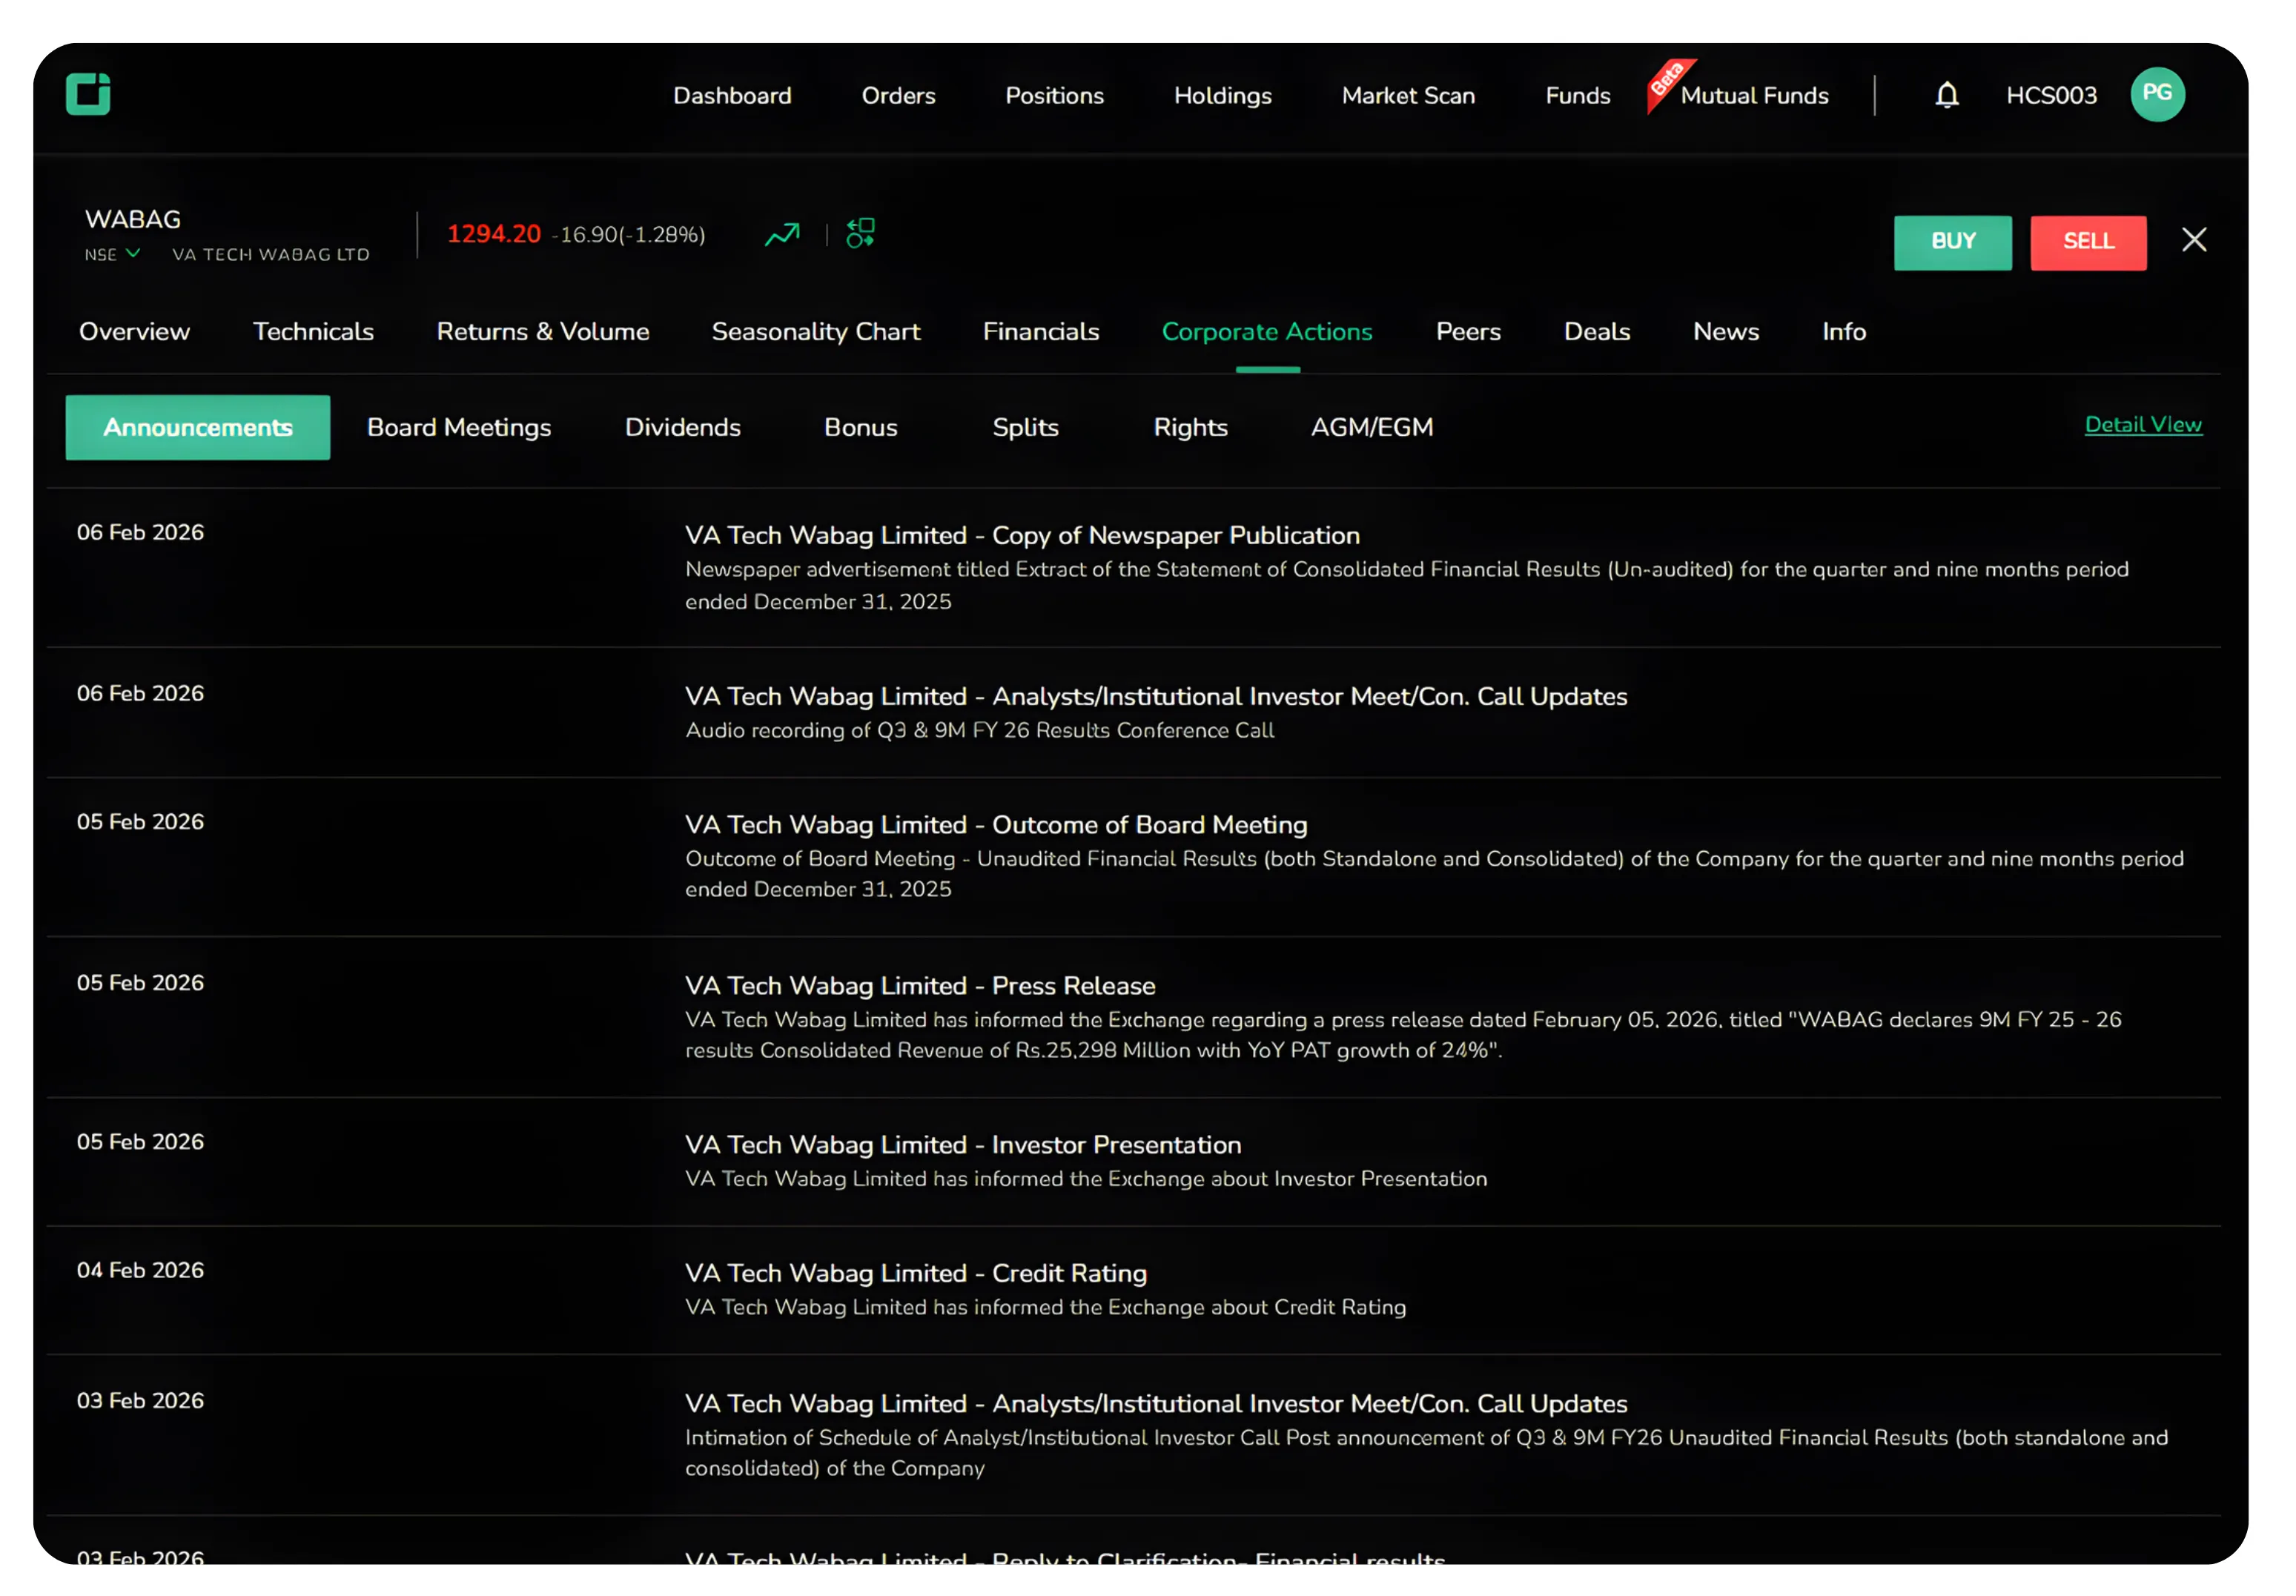
Task: Open the Rights tab
Action: click(1190, 427)
